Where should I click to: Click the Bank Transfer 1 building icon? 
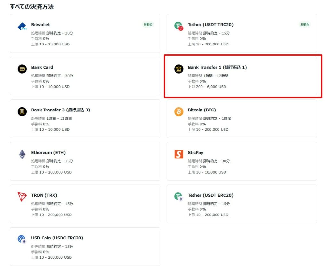[178, 69]
